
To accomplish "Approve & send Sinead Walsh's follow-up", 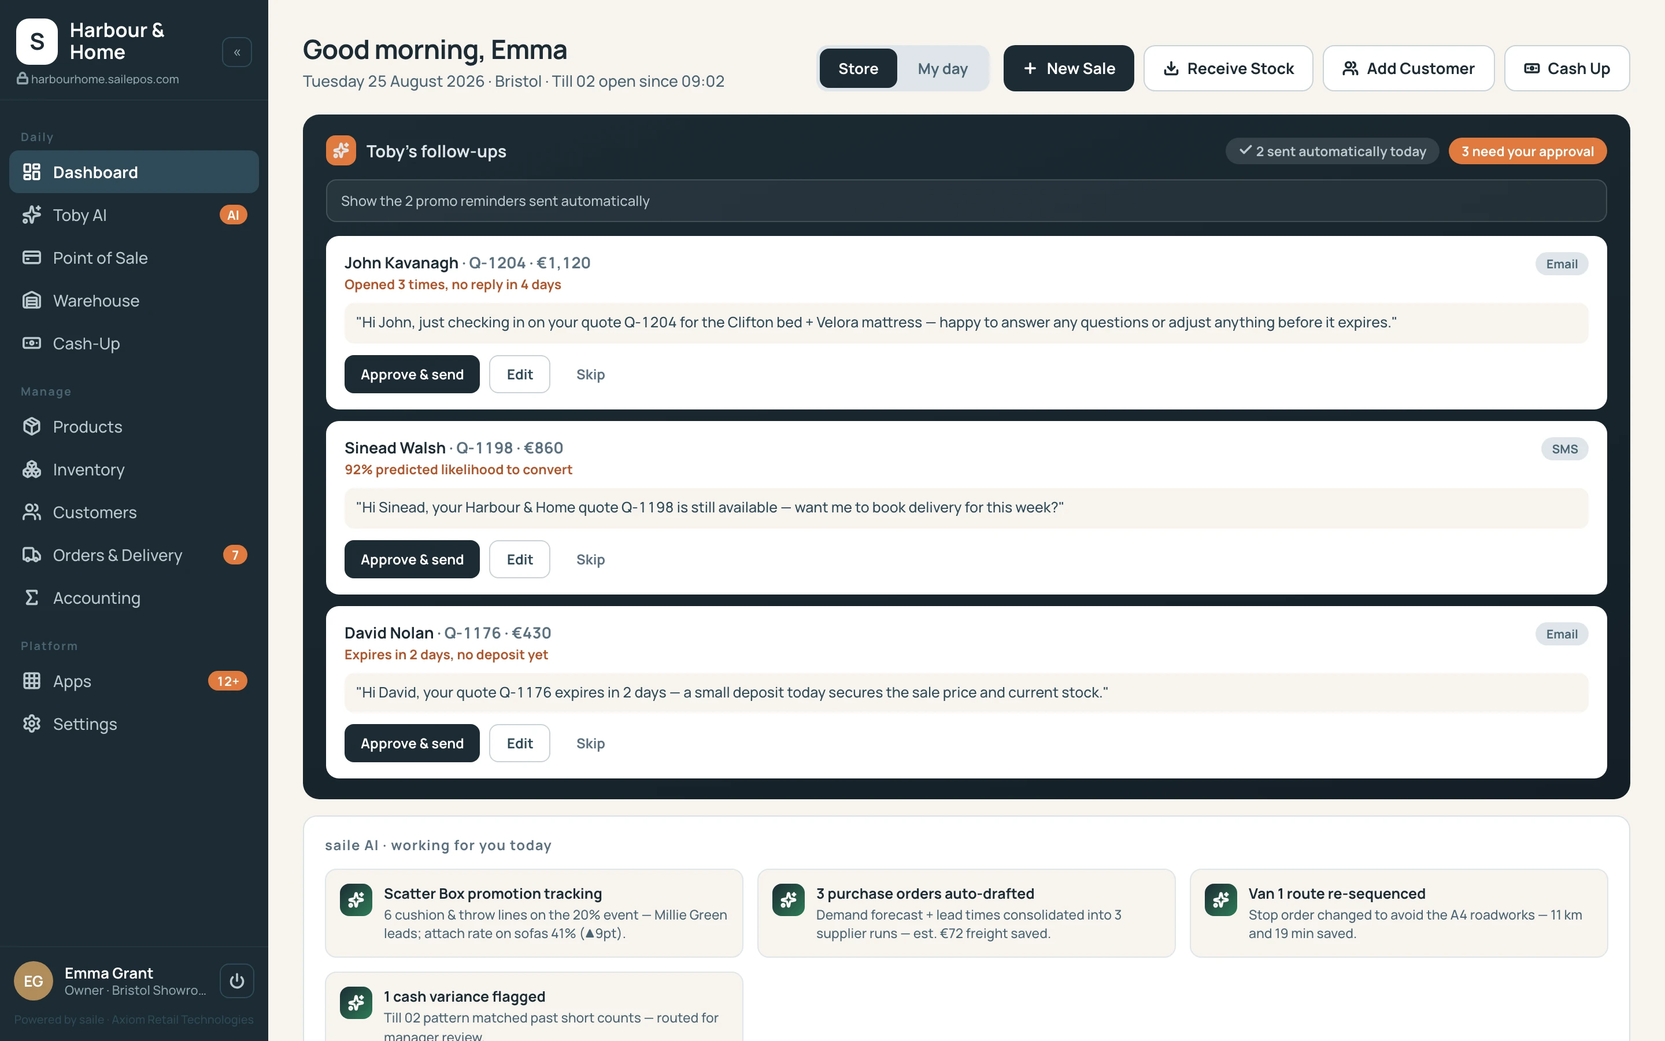I will [412, 559].
